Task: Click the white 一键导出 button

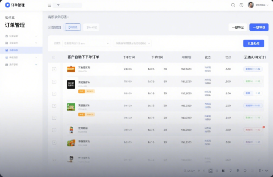Action: point(238,27)
